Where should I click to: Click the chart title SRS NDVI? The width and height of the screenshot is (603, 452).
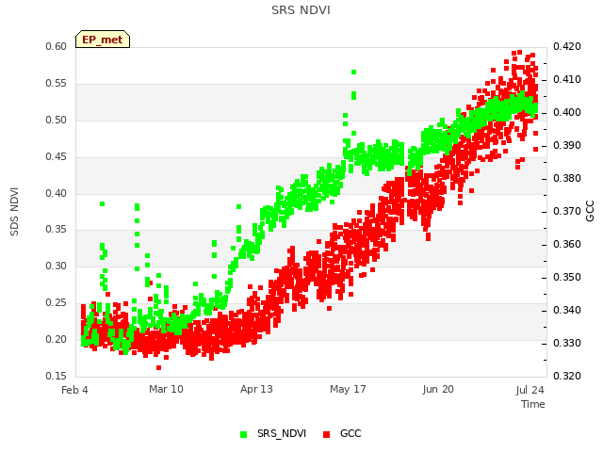point(301,10)
